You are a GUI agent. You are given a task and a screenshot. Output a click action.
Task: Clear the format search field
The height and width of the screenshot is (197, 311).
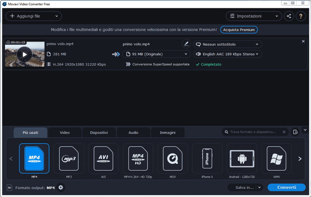coord(284,132)
